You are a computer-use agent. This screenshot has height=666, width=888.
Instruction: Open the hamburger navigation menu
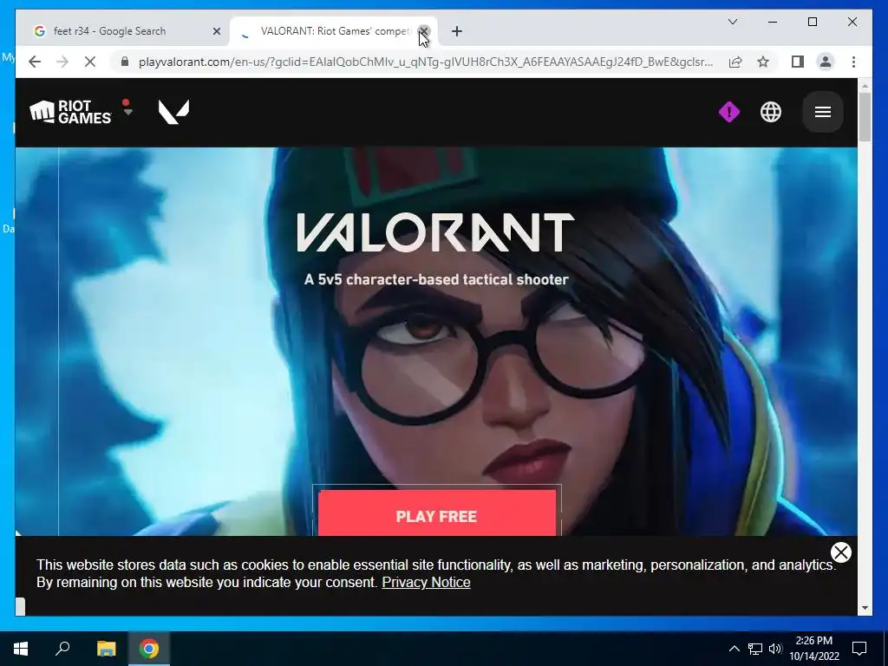[822, 112]
